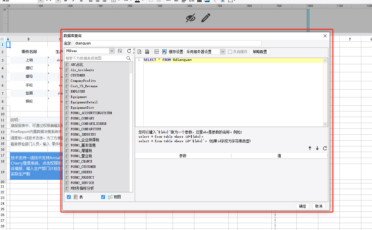Screen dimensions: 372x230
Task: Click the table icon beside Equipment
Action: pos(67,97)
